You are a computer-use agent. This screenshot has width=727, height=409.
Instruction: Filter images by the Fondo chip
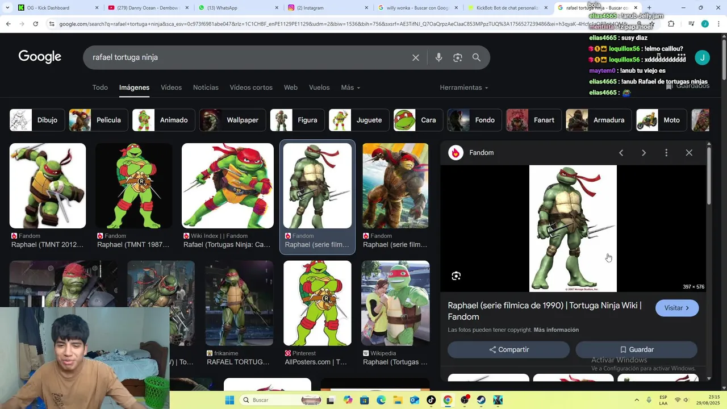[x=474, y=120]
